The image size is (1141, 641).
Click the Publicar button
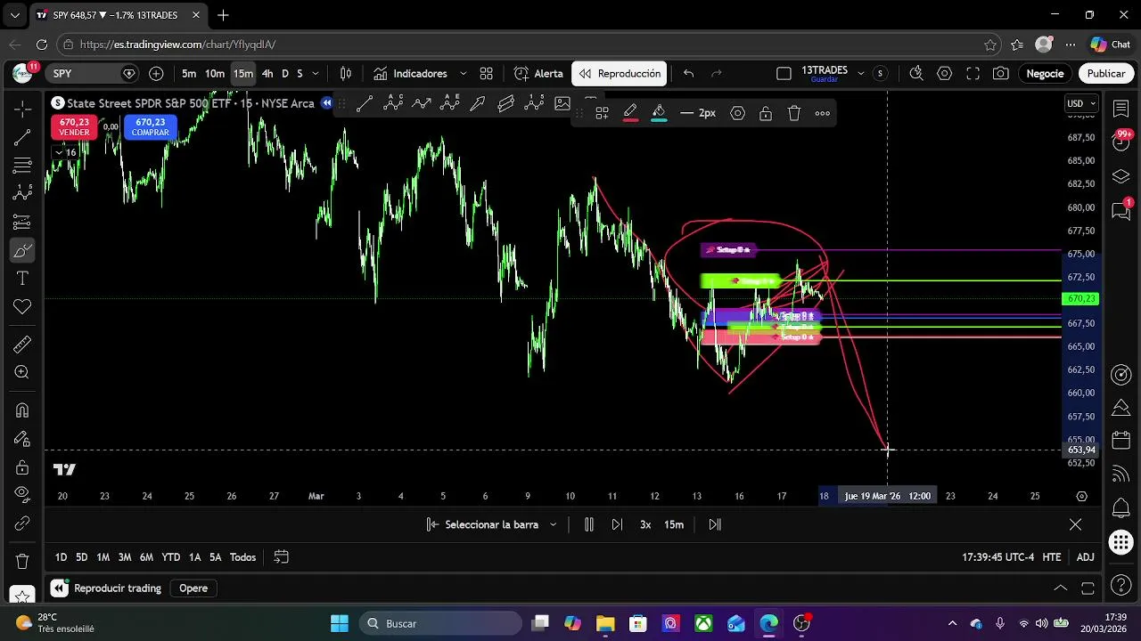(1106, 74)
